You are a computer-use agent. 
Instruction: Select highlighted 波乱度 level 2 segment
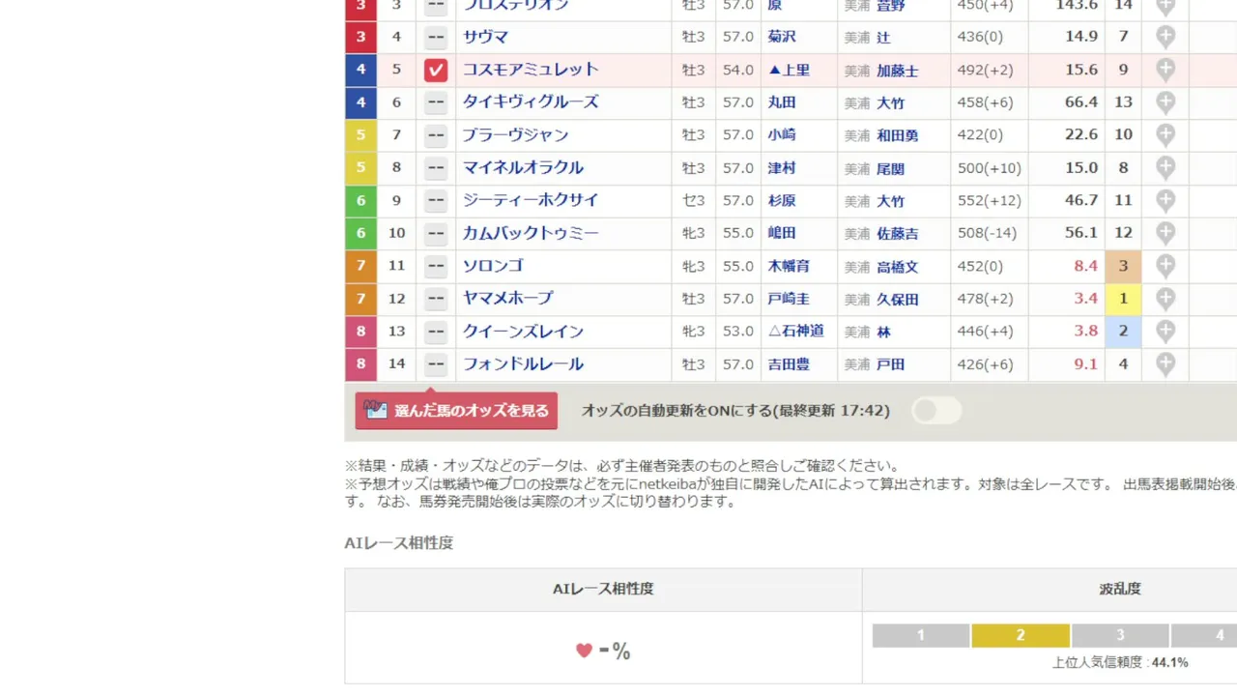click(1021, 635)
